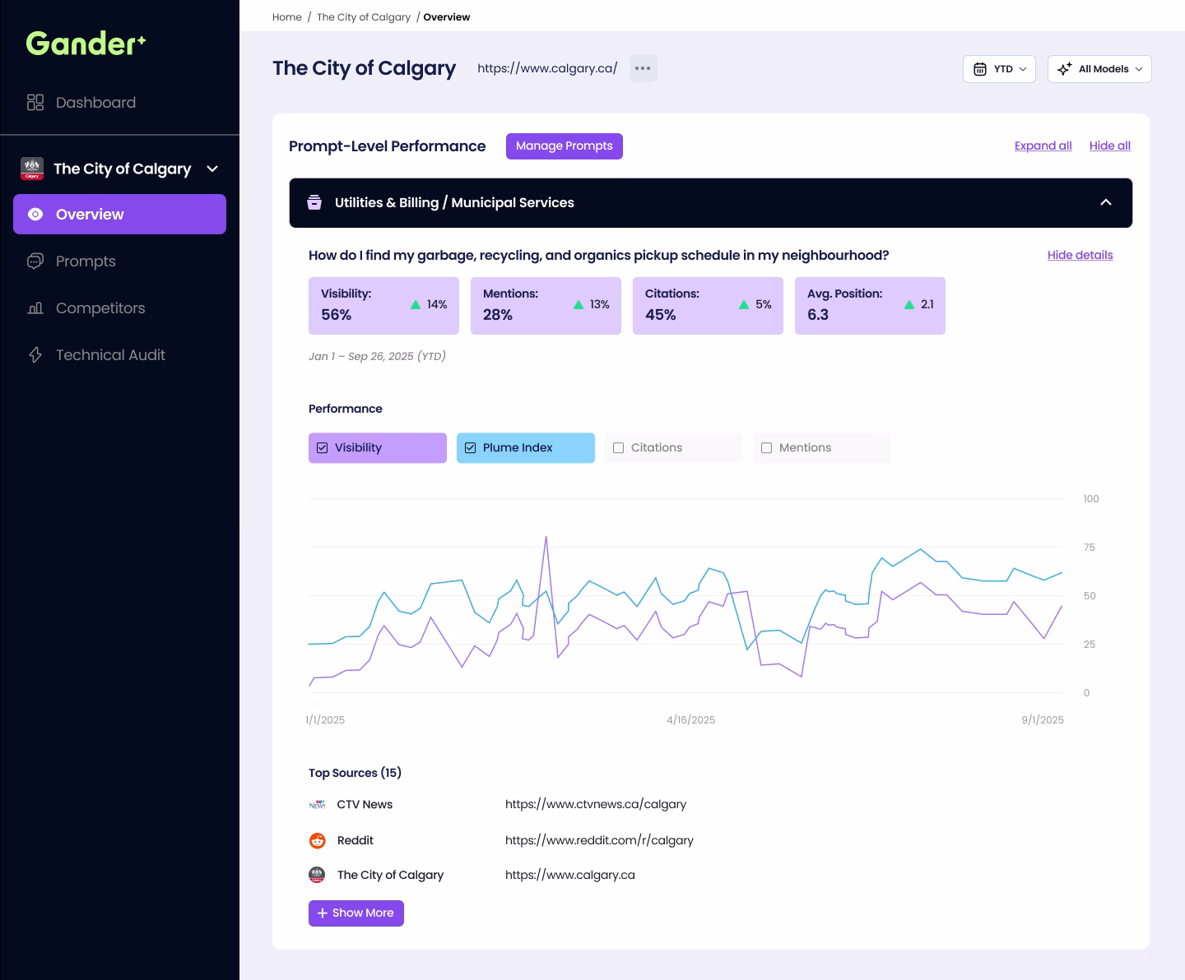Open the All Models selector
This screenshot has height=980, width=1185.
tap(1099, 69)
